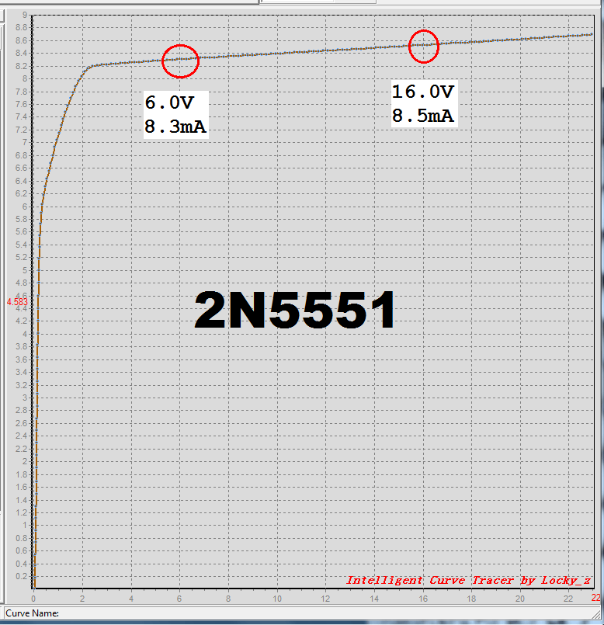604x625 pixels.
Task: Click the 16 label on the X axis
Action: tap(423, 599)
